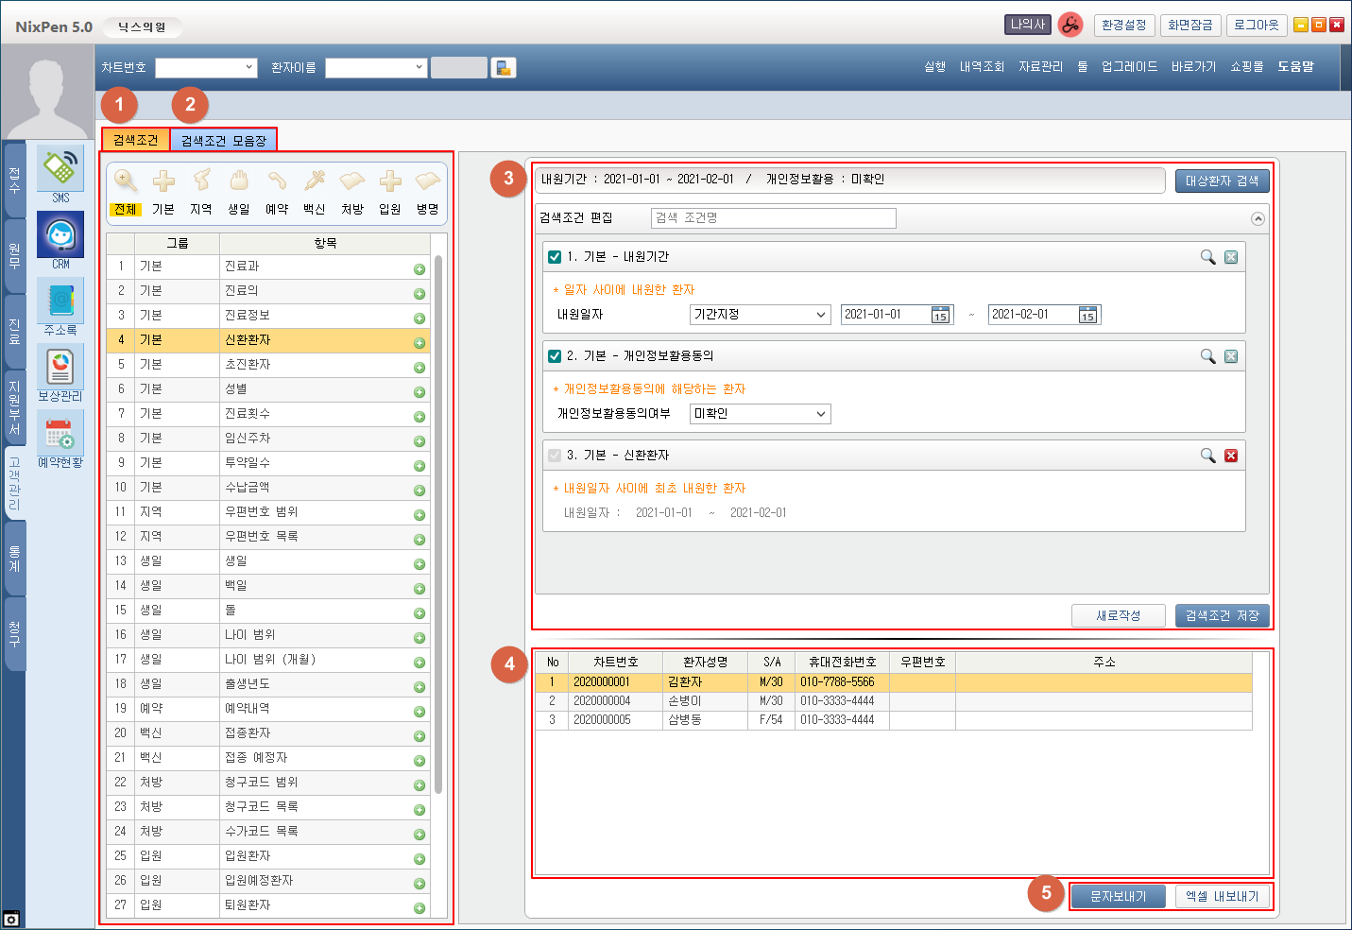Open the 예약현황 calendar icon

tap(60, 435)
